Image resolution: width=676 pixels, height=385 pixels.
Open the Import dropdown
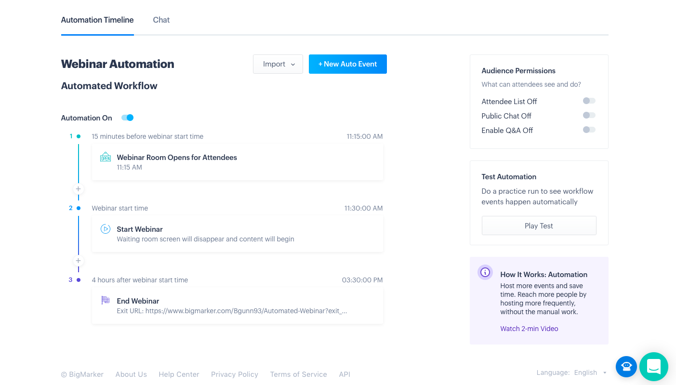tap(278, 64)
